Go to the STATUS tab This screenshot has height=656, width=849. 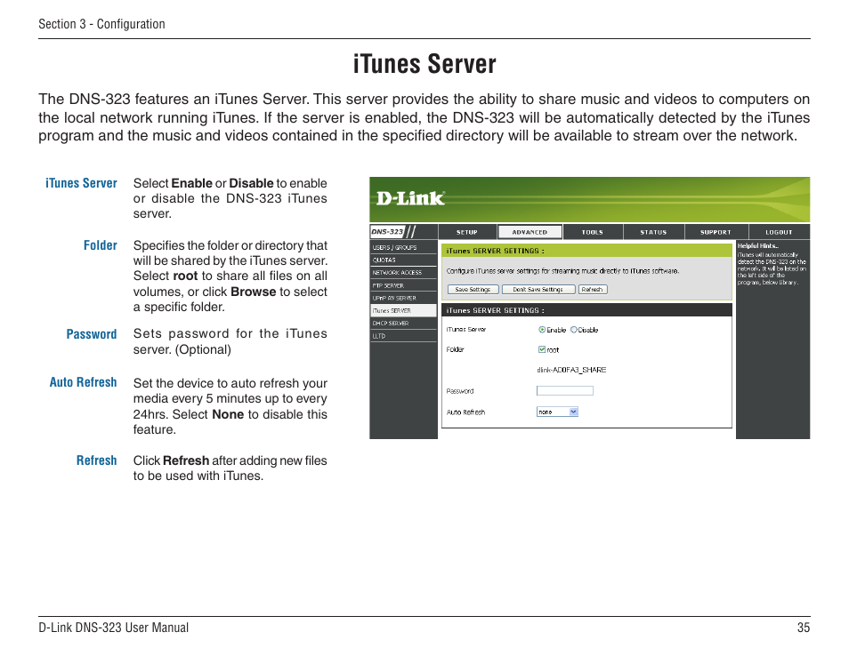tap(653, 232)
